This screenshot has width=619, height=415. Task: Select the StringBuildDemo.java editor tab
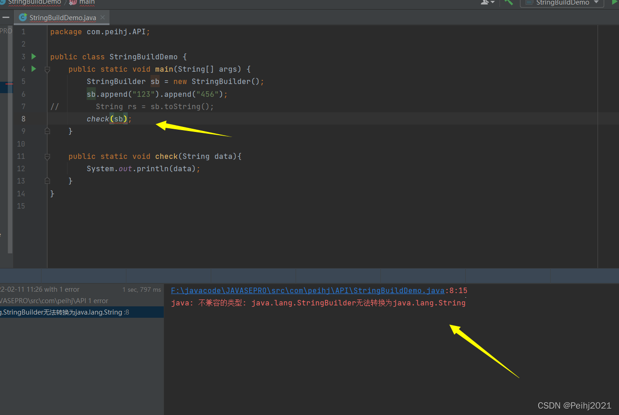62,18
